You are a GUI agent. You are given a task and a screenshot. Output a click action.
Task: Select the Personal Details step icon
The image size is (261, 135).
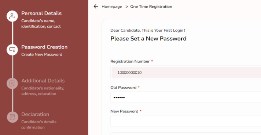[12, 16]
